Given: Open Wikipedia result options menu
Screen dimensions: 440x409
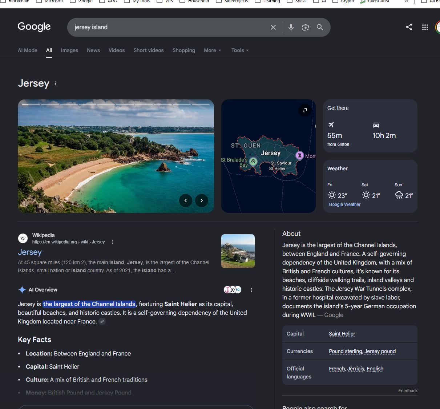Looking at the screenshot, I should click(x=113, y=242).
